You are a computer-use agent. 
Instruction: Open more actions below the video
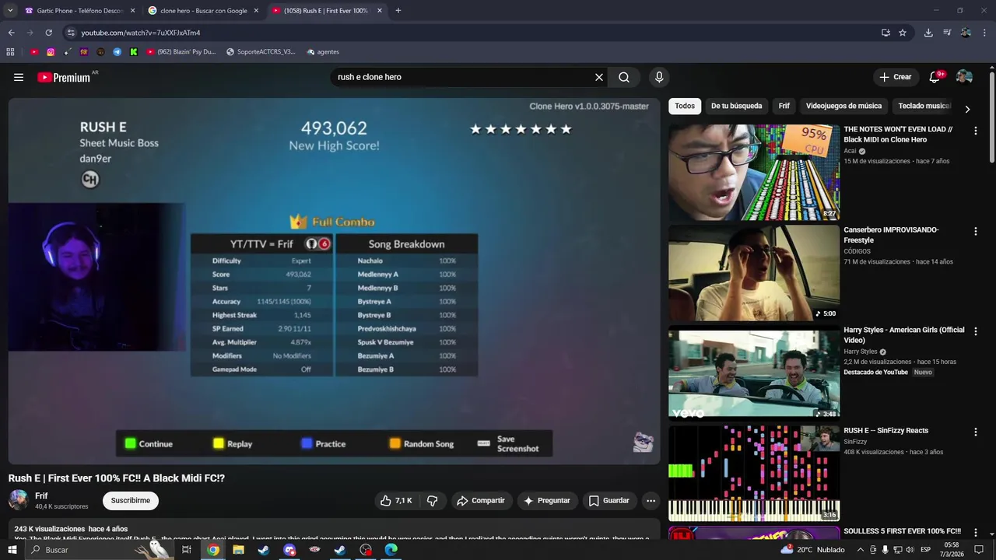click(x=651, y=501)
